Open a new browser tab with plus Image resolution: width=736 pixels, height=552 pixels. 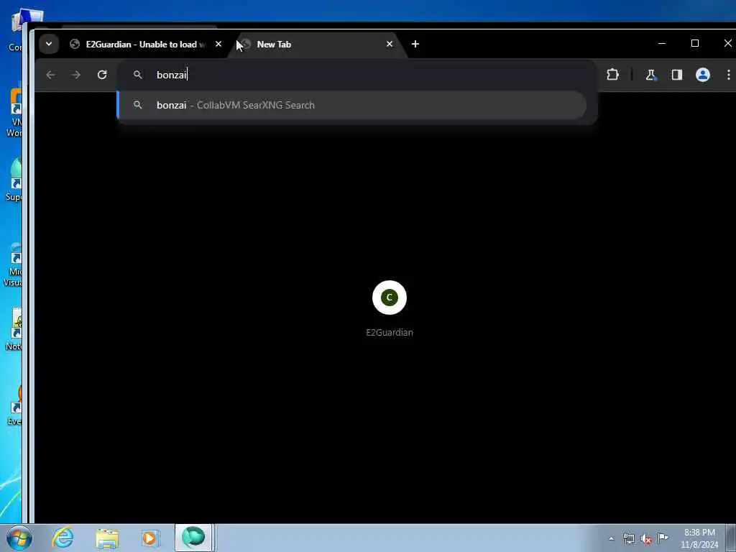click(x=415, y=44)
